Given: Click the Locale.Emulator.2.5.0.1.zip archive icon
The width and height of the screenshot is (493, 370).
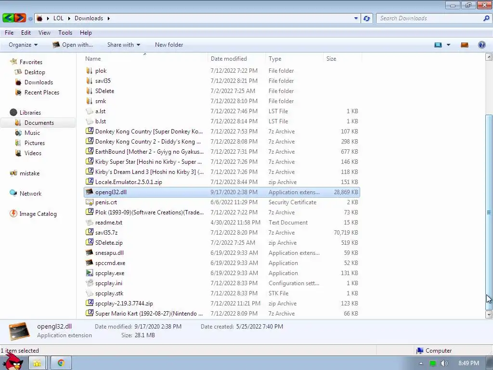Looking at the screenshot, I should (x=89, y=182).
